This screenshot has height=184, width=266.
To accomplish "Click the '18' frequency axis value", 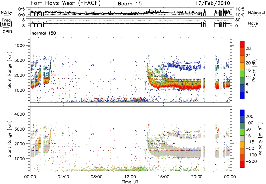I will [x=22, y=20].
